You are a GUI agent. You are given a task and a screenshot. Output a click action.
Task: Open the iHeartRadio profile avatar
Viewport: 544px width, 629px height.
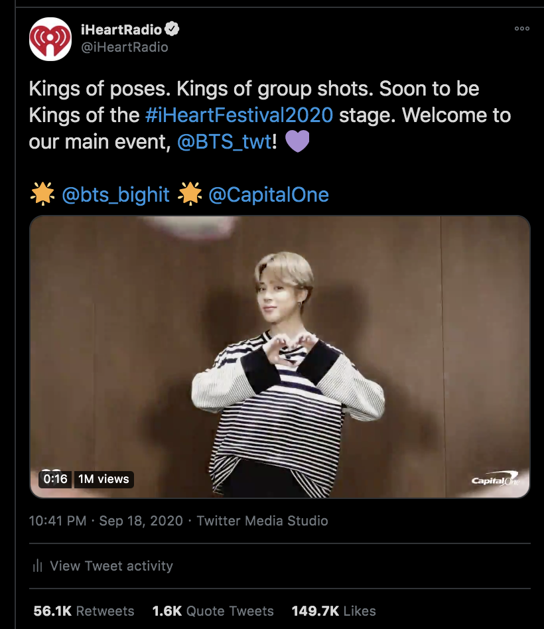coord(50,40)
